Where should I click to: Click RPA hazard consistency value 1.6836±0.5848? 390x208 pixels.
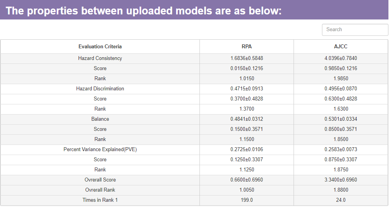(x=247, y=58)
